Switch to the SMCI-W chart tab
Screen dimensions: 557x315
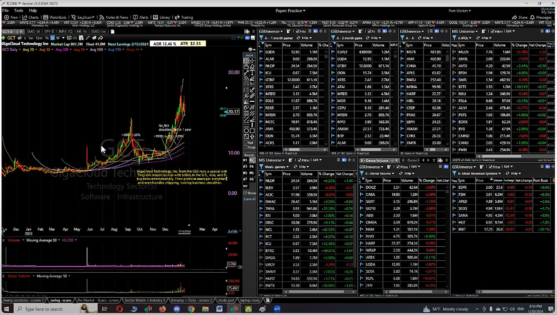coord(34,32)
